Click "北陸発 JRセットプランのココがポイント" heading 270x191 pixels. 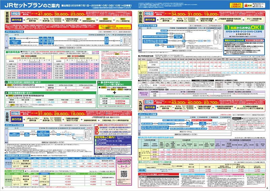point(113,125)
